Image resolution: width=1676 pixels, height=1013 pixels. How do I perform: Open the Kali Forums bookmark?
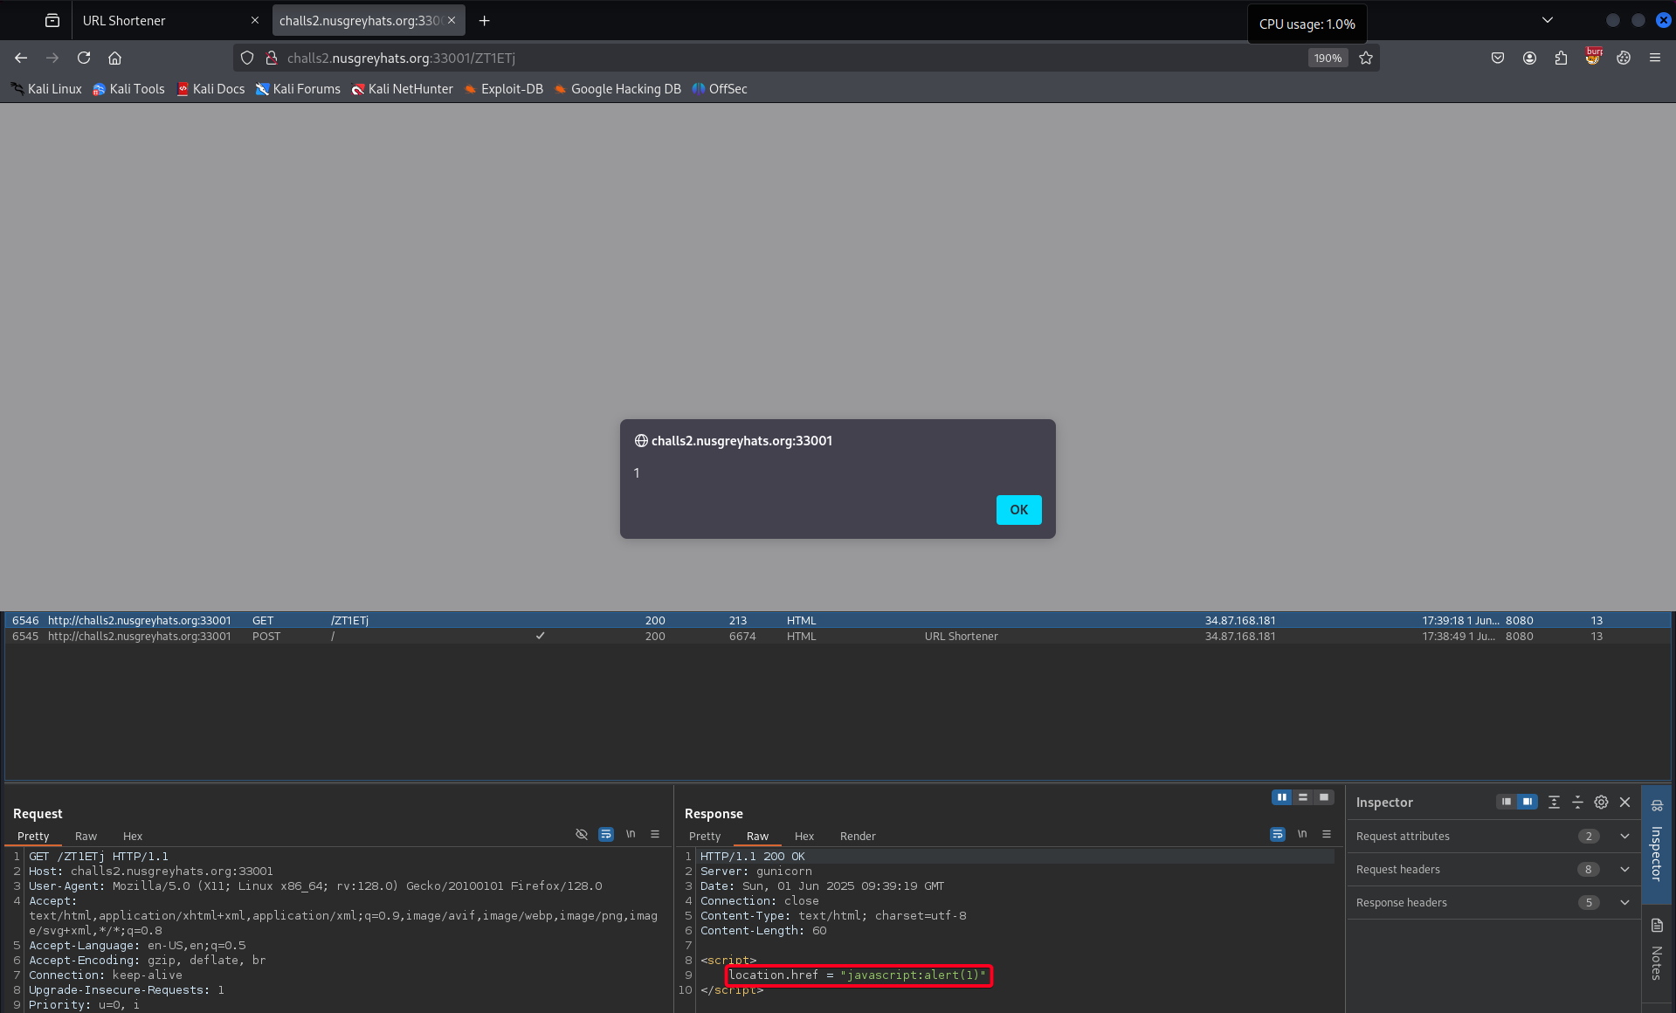[298, 89]
